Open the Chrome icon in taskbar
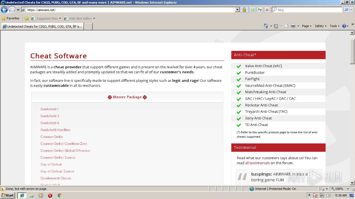 (59, 195)
